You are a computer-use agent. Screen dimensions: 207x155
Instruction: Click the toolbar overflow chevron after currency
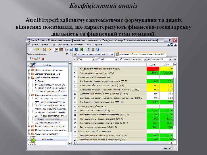click(x=175, y=59)
